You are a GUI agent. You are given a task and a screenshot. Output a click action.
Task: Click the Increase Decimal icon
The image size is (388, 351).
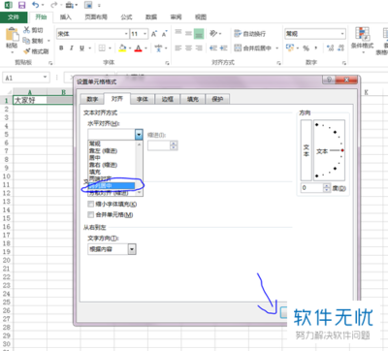tap(330, 48)
